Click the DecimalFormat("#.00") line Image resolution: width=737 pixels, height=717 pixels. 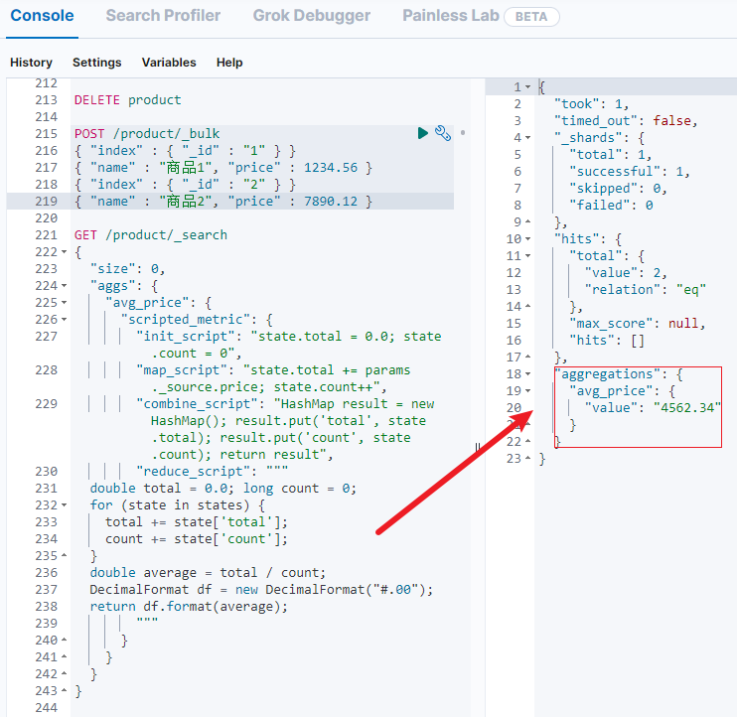pyautogui.click(x=261, y=590)
